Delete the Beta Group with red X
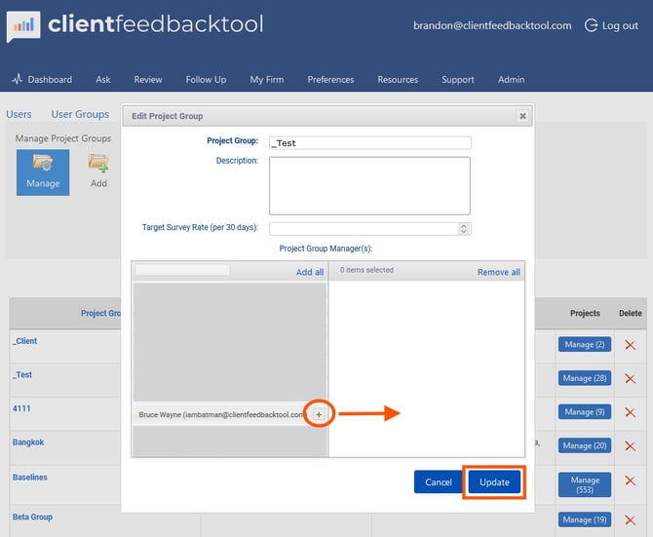Viewport: 653px width, 537px height. click(630, 519)
